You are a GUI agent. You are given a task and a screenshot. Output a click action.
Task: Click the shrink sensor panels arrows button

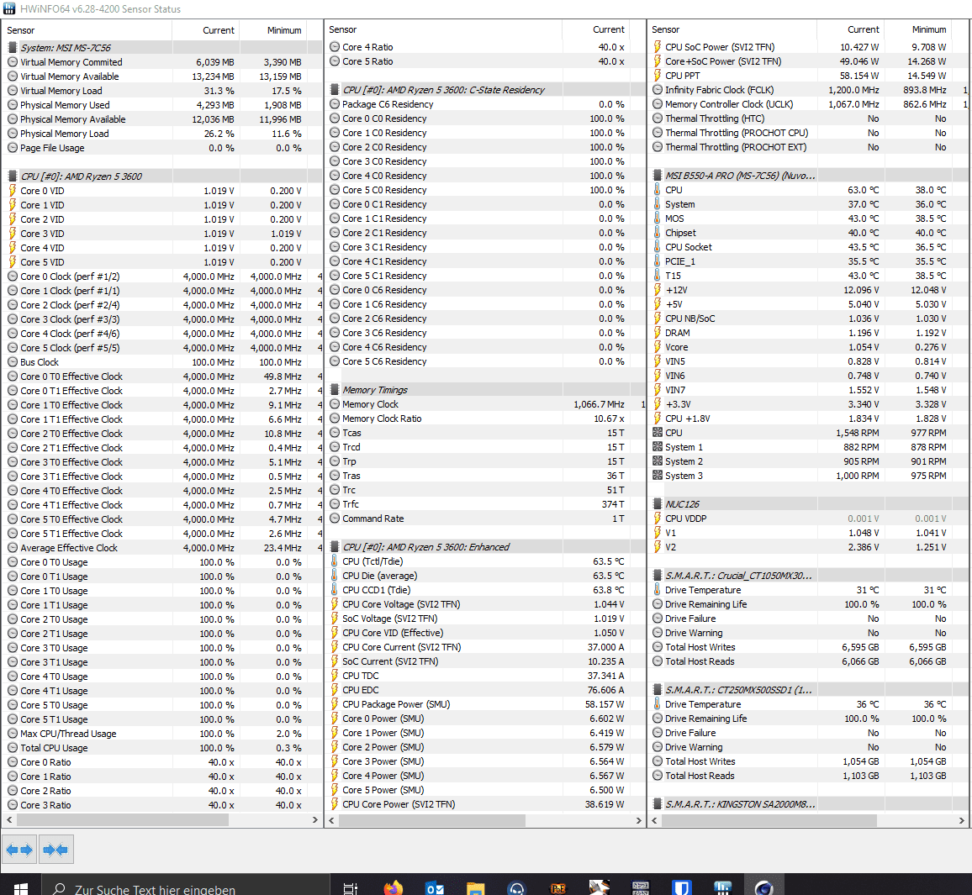[x=55, y=850]
